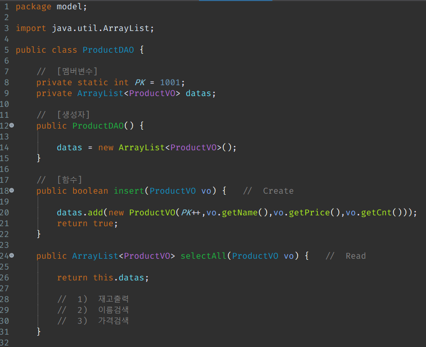Click line number 10 in the gutter
The image size is (426, 347).
(x=4, y=104)
